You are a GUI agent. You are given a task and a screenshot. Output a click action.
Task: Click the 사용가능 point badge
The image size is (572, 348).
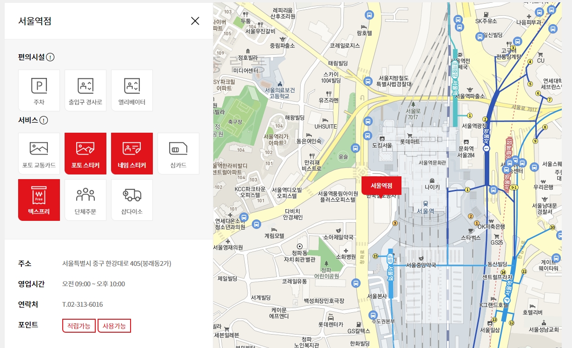click(114, 326)
